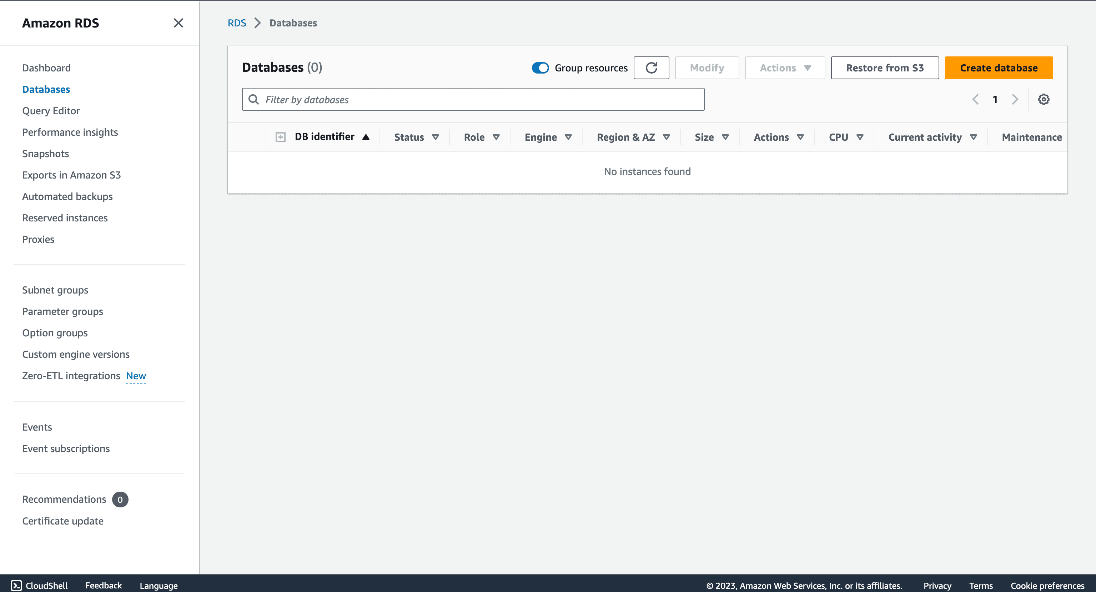Click the breadcrumb chevron separator

coord(257,23)
